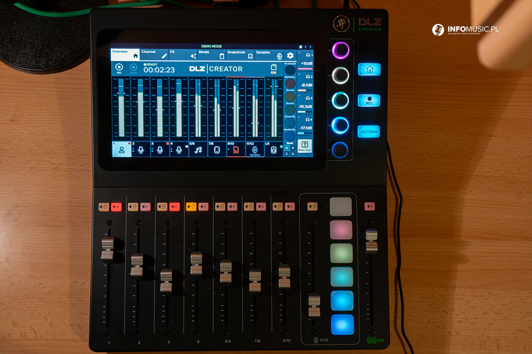
Task: Open the Overview home tab
Action: (125, 54)
